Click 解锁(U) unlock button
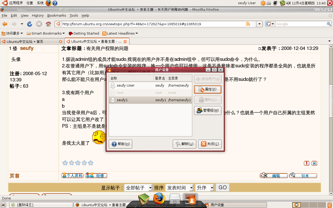This screenshot has width=333, height=208. (184, 144)
